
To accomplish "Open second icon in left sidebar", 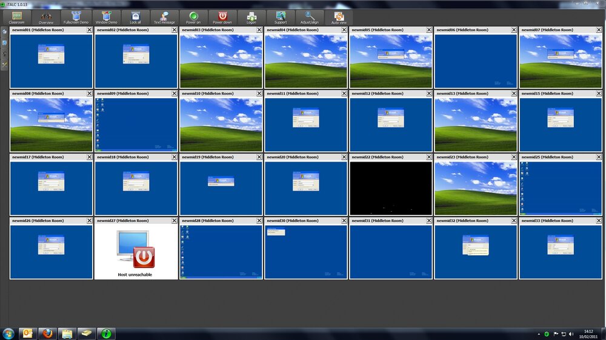I will [4, 43].
